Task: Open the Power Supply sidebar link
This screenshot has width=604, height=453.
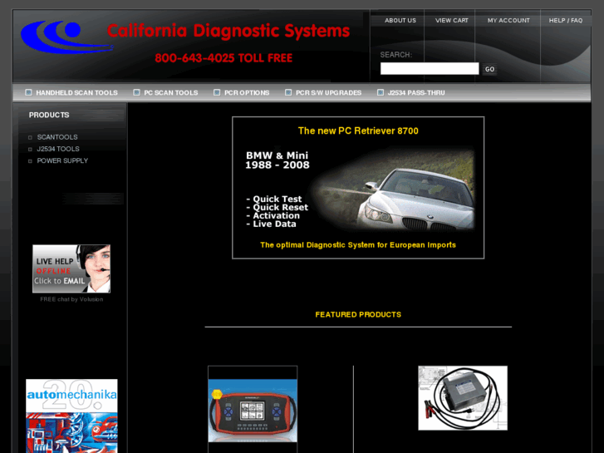Action: pyautogui.click(x=62, y=160)
